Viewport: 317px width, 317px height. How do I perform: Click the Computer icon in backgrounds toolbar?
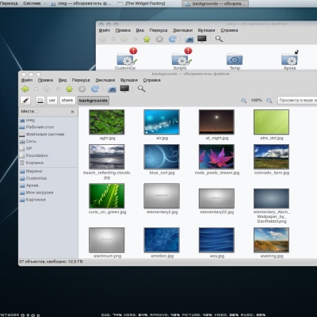point(124,89)
